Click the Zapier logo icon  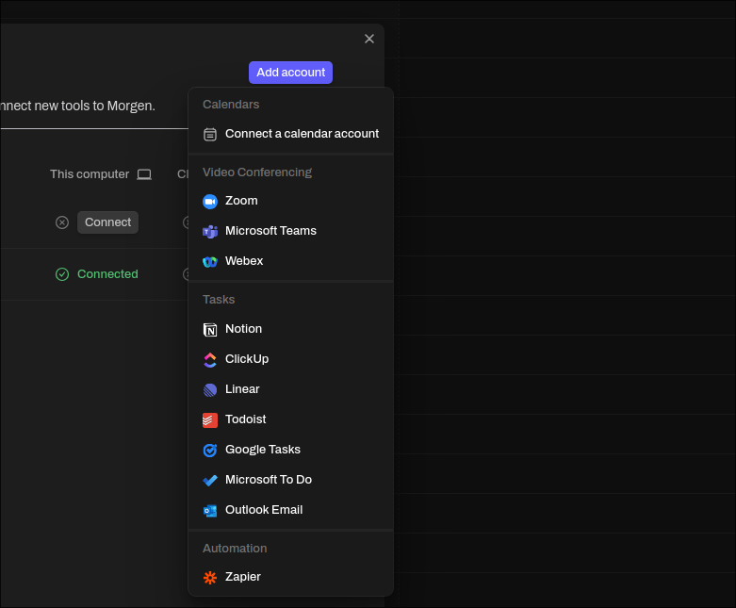coord(210,577)
